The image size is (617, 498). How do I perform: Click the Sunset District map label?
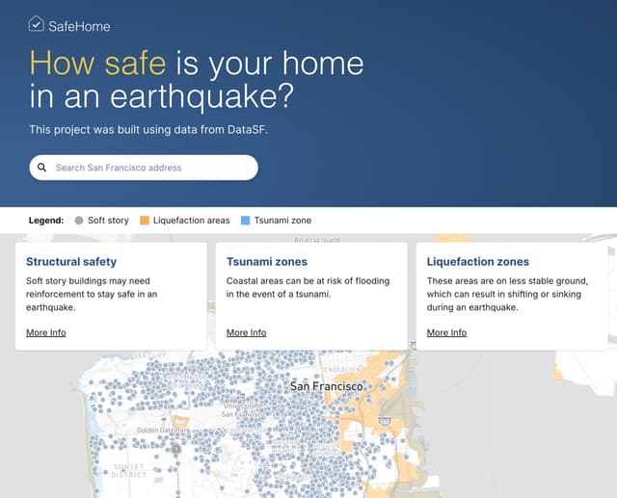pos(128,471)
